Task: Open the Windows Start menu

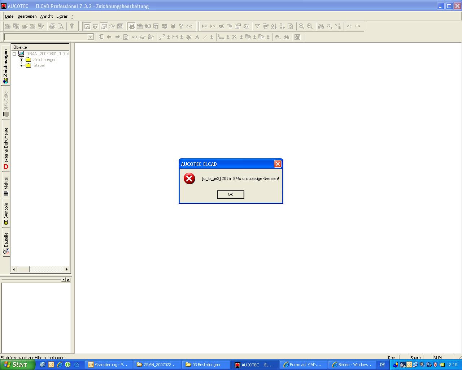Action: (17, 365)
